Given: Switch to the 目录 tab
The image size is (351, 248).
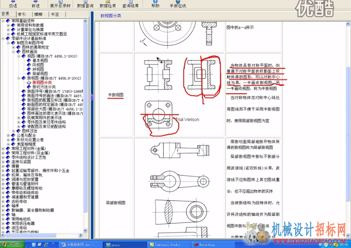Looking at the screenshot, I should click(x=8, y=14).
